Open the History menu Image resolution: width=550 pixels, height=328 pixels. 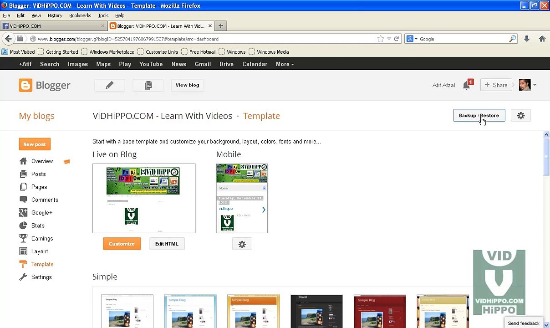(55, 15)
